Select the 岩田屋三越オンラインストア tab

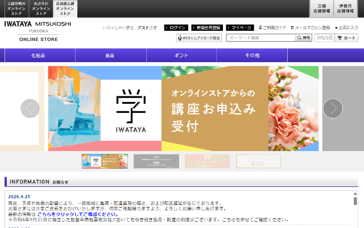(65, 9)
